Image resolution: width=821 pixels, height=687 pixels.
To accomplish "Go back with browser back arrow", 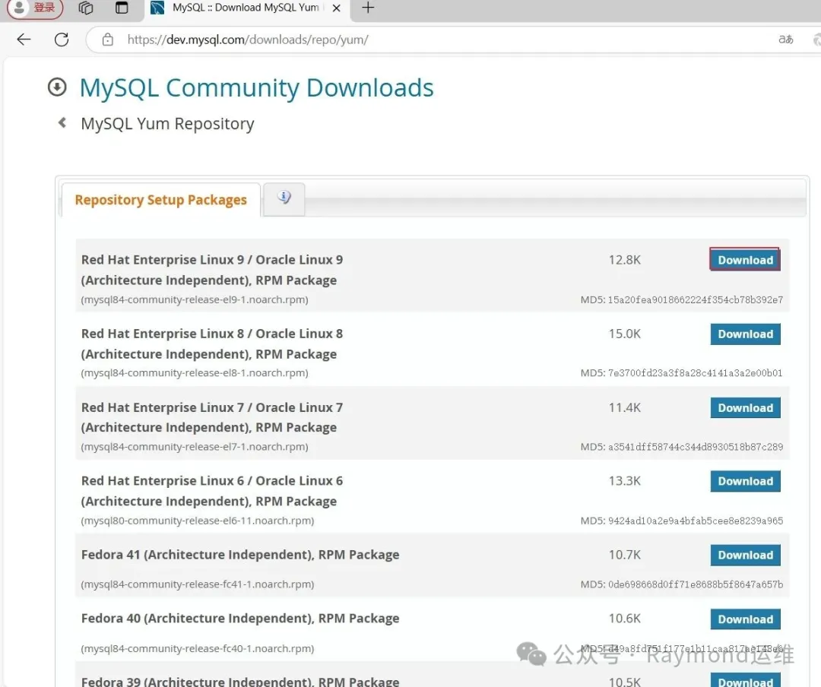I will [24, 40].
